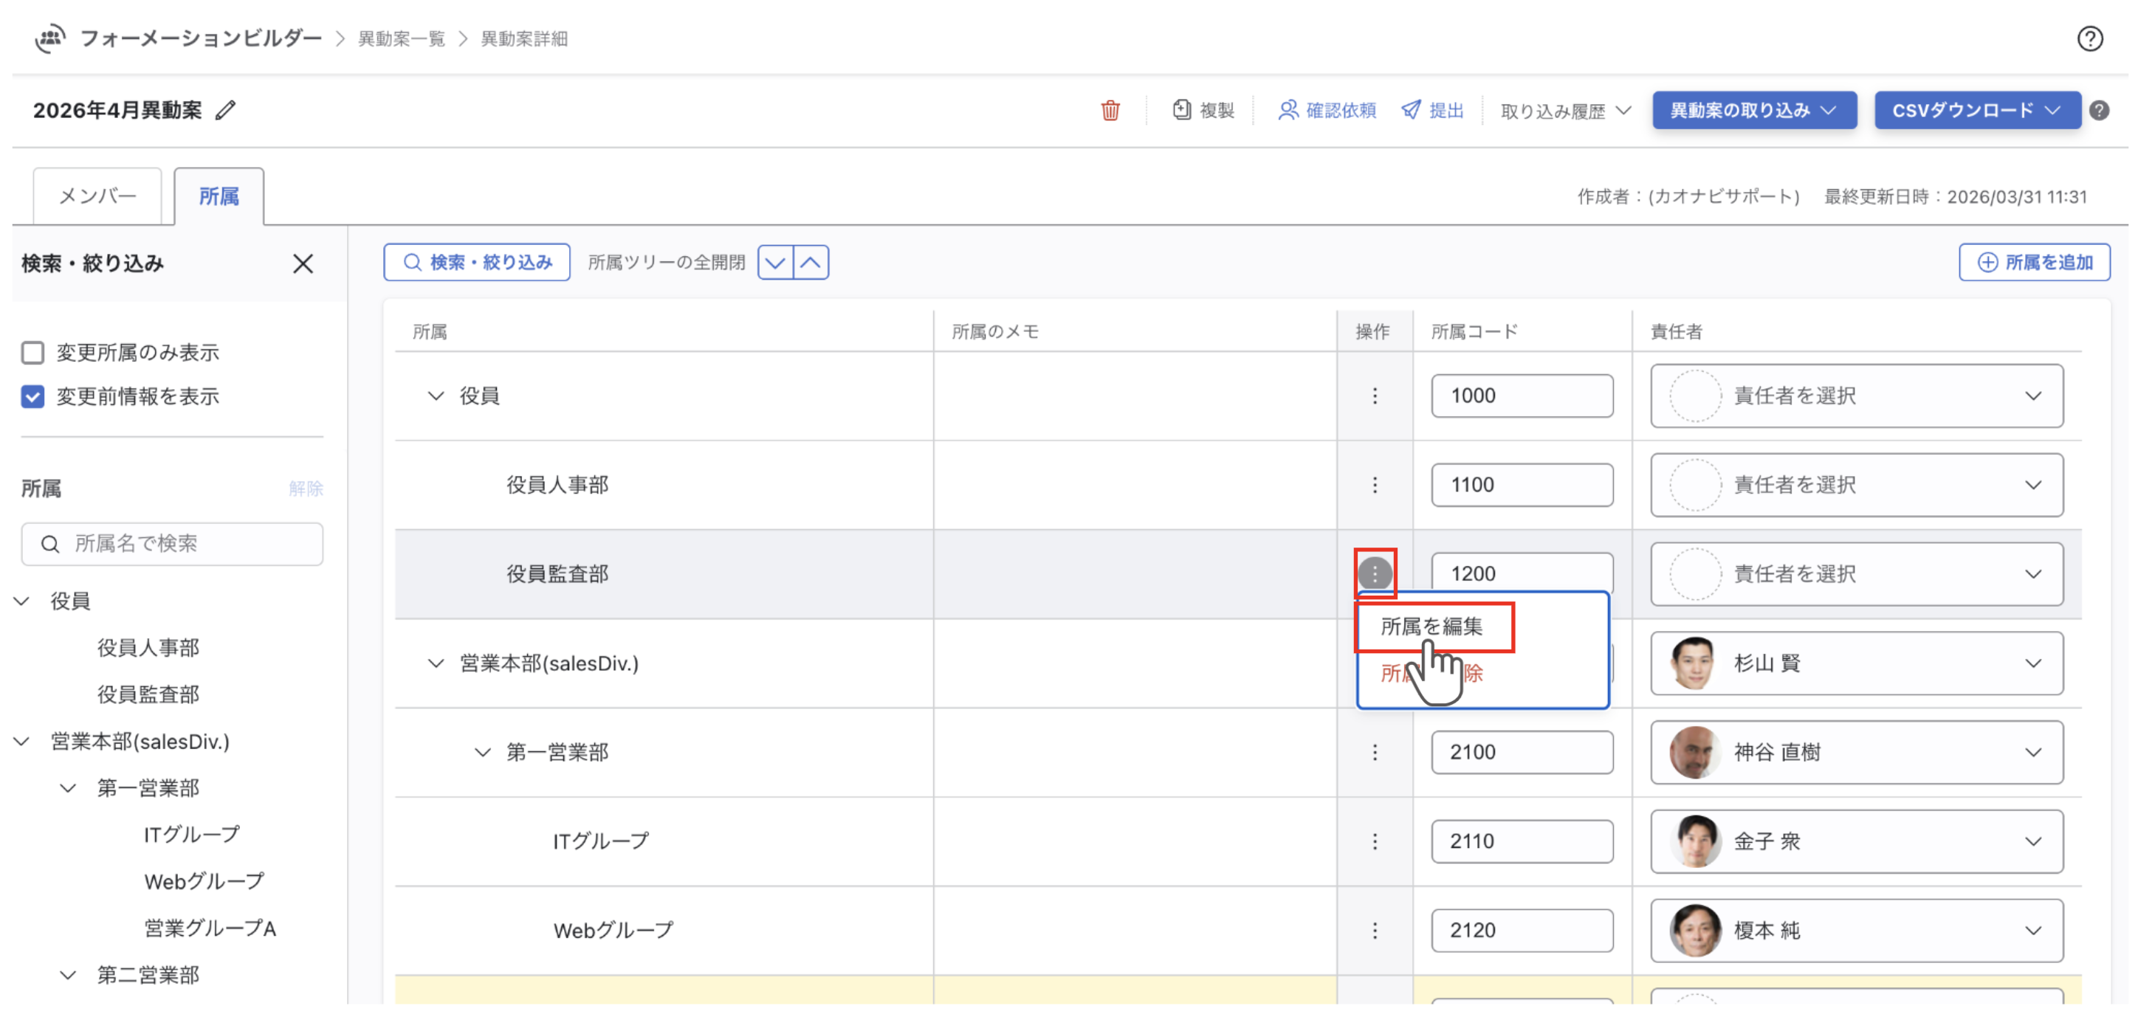The width and height of the screenshot is (2138, 1014).
Task: Uncheck 変更前情報を表示 checkbox
Action: [33, 396]
